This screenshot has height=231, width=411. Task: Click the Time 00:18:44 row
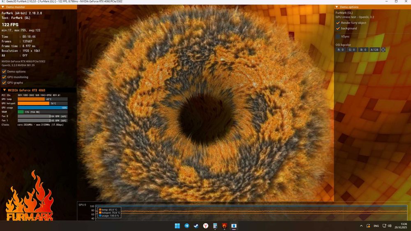[18, 37]
